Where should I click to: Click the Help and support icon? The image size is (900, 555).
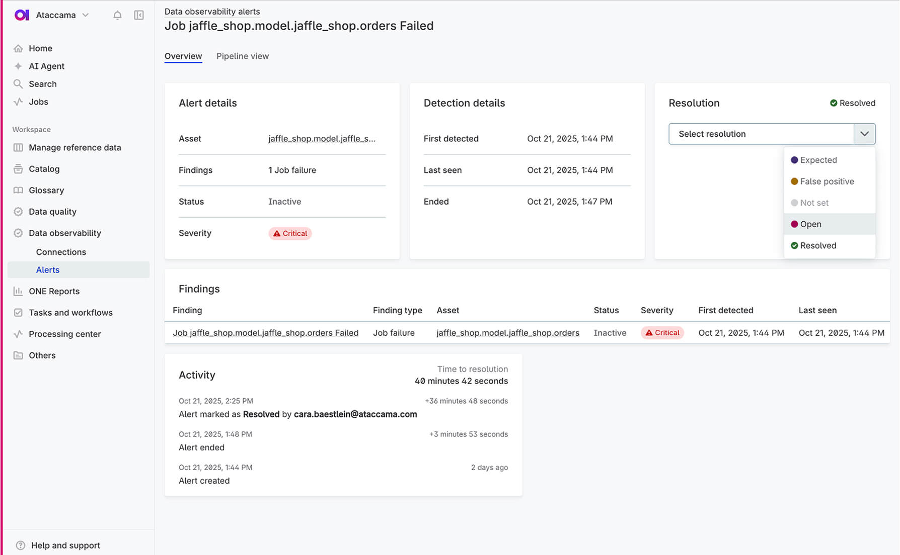click(x=21, y=545)
